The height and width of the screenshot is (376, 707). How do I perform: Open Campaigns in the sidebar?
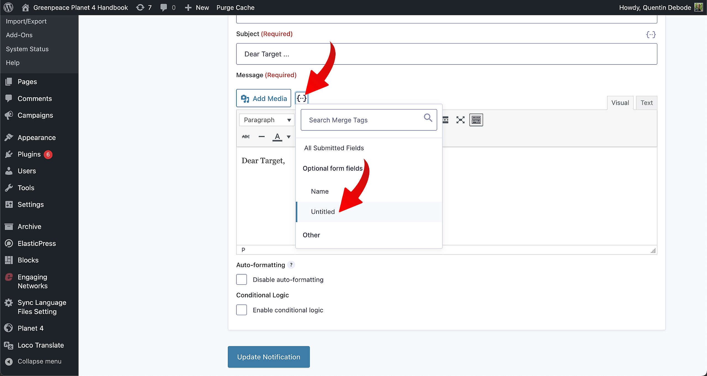tap(35, 115)
